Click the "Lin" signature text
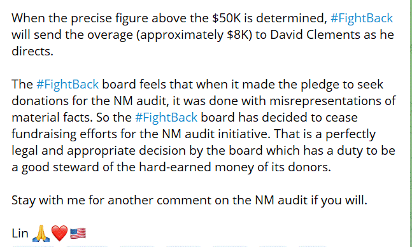 [x=20, y=233]
